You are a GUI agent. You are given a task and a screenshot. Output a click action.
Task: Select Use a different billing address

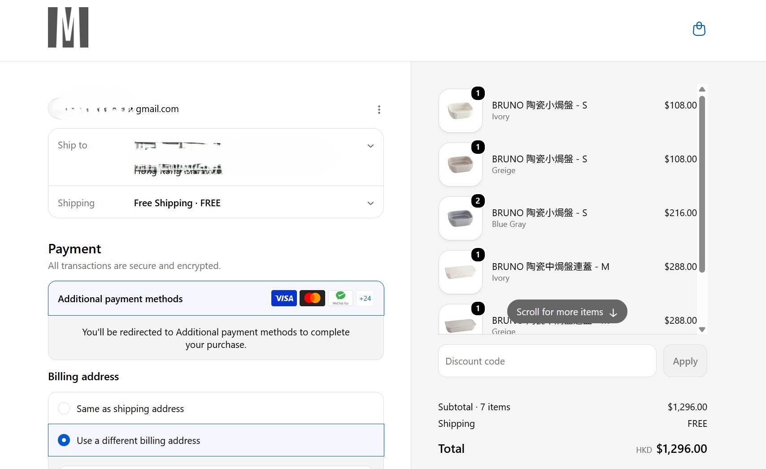point(216,440)
